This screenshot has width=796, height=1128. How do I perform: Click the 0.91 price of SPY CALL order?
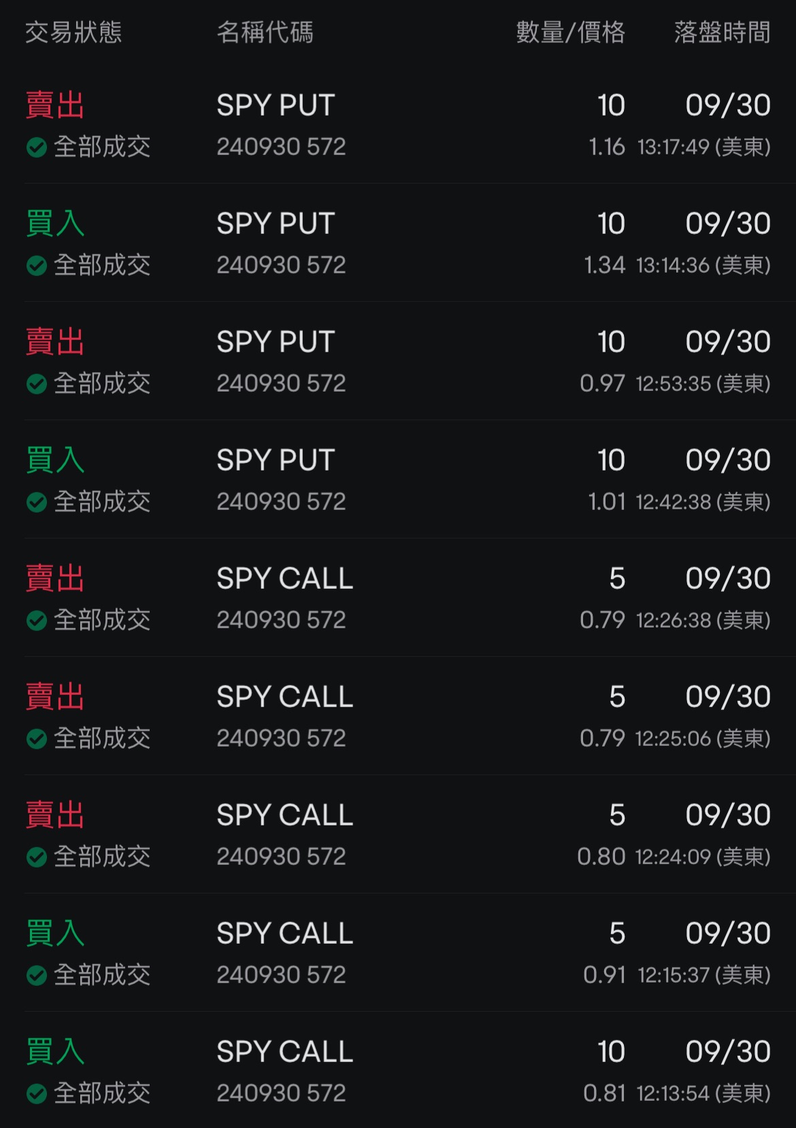coord(604,975)
